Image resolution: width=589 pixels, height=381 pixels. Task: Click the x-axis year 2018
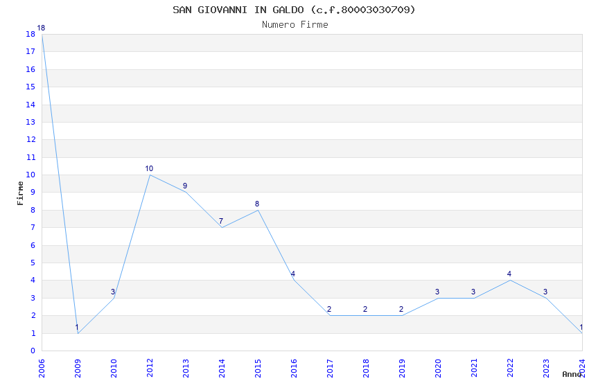pos(367,368)
